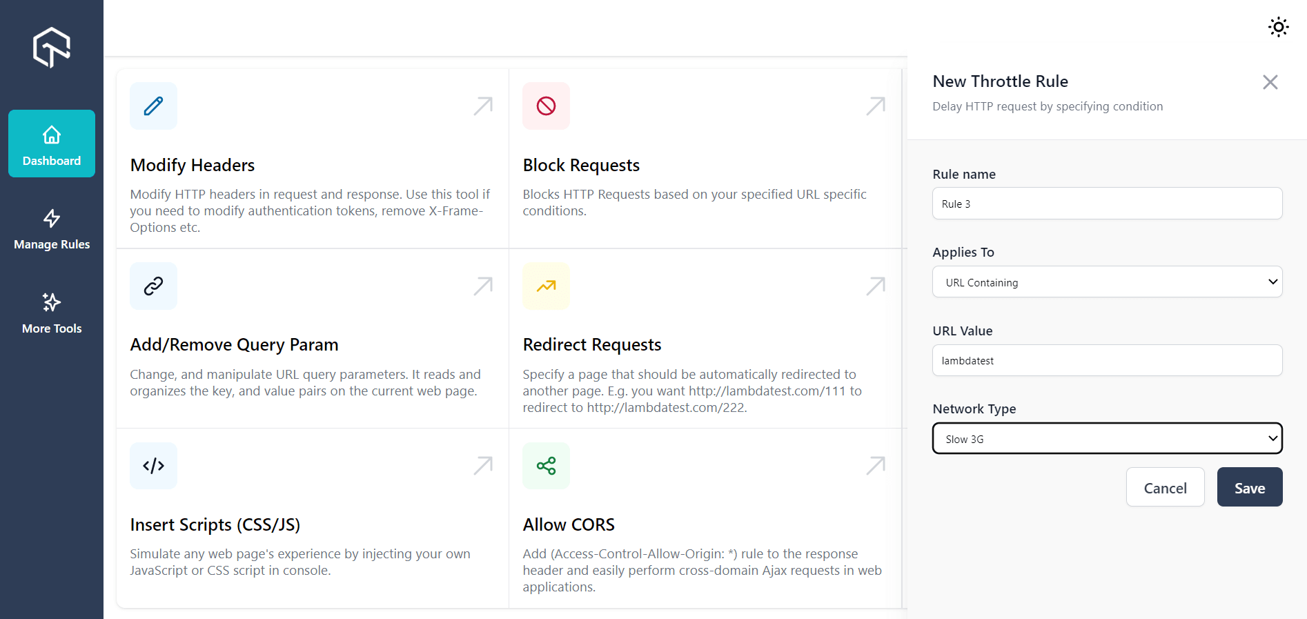Click the Modify Headers pencil icon

pos(153,106)
